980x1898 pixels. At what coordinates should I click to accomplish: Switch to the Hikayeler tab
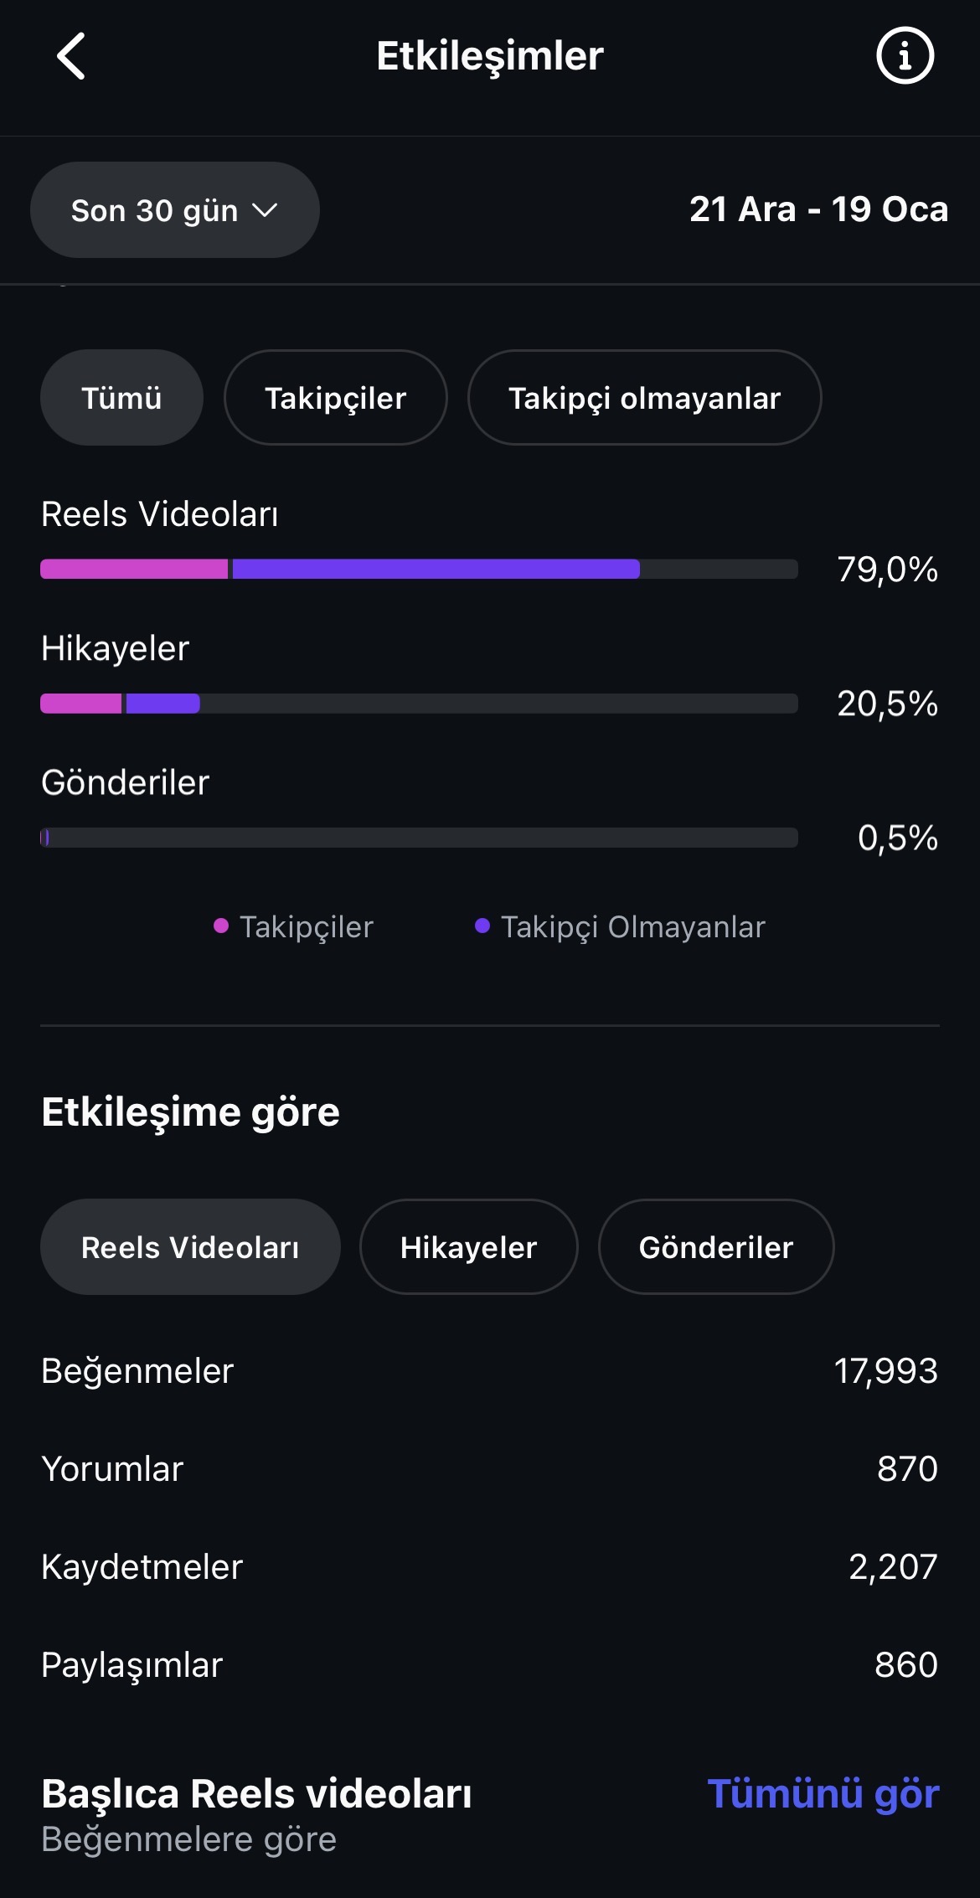click(x=468, y=1247)
